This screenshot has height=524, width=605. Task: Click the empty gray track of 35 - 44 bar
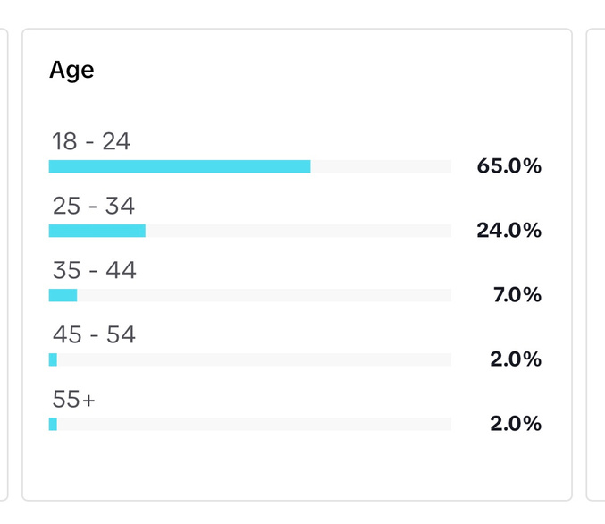(265, 295)
